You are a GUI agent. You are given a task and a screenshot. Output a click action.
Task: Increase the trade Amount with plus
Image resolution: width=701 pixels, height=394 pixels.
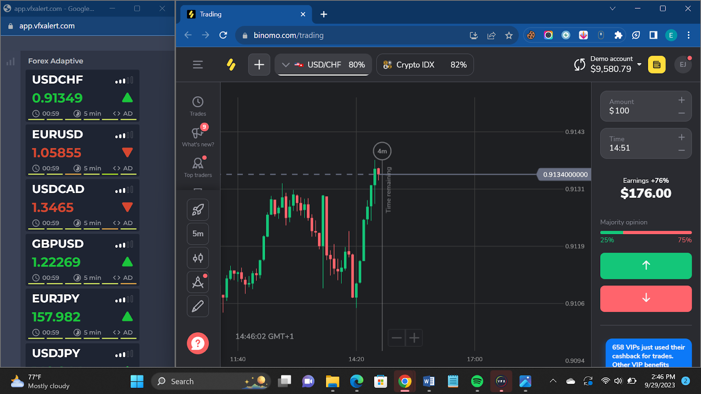pyautogui.click(x=681, y=100)
